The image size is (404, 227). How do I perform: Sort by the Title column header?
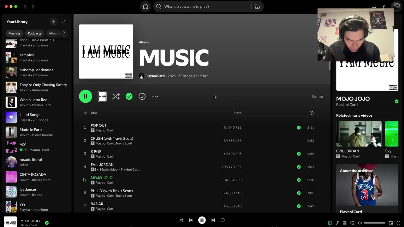tap(93, 113)
